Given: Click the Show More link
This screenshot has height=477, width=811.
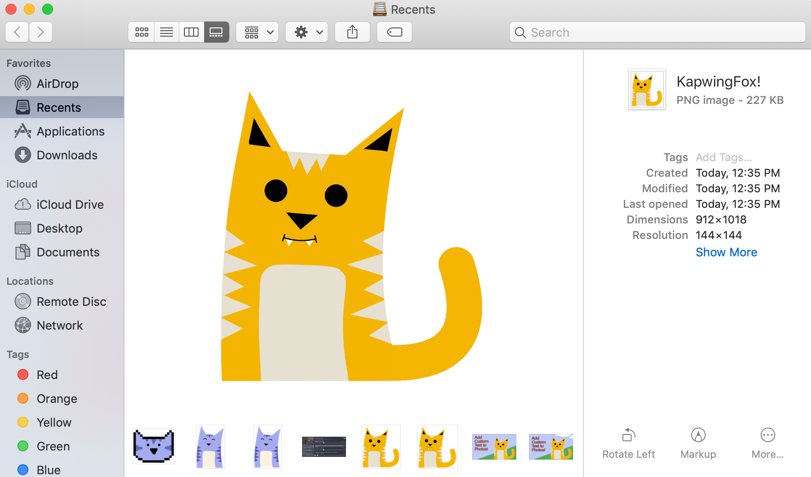Looking at the screenshot, I should [x=726, y=252].
